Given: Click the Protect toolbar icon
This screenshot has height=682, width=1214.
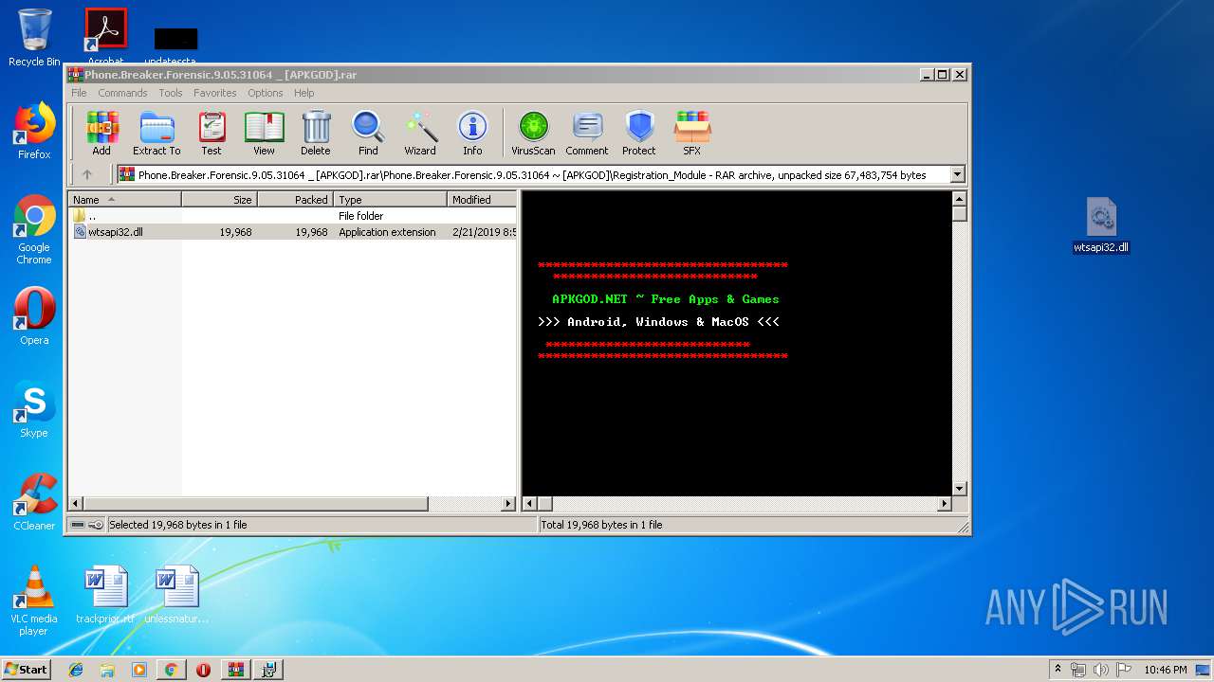Looking at the screenshot, I should pyautogui.click(x=639, y=133).
